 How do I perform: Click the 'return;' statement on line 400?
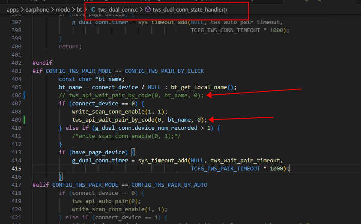(x=70, y=47)
